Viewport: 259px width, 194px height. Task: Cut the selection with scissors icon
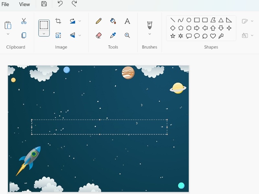[x=24, y=21]
